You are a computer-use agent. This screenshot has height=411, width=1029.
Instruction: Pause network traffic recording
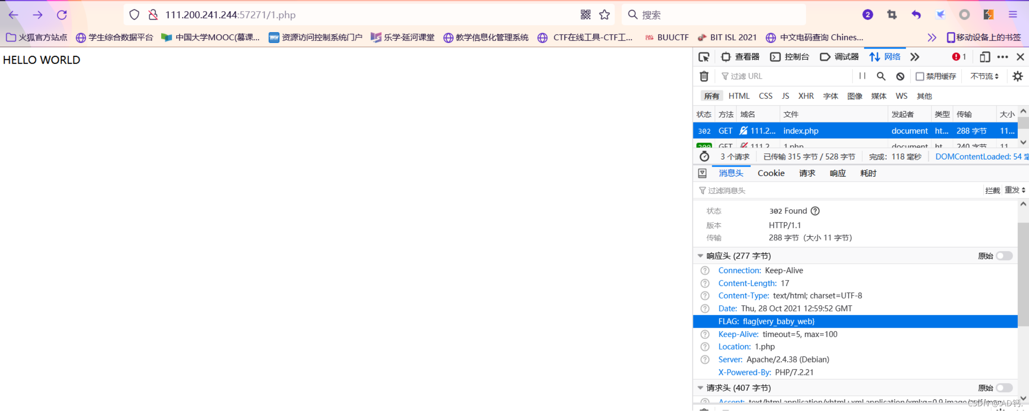(x=862, y=76)
